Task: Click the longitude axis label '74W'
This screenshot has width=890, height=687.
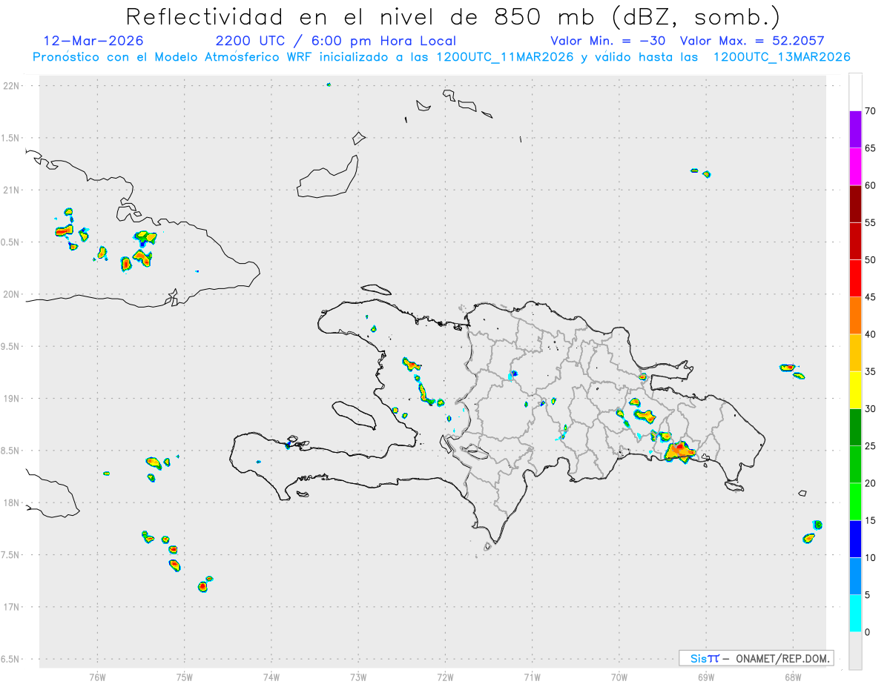Action: coord(271,677)
